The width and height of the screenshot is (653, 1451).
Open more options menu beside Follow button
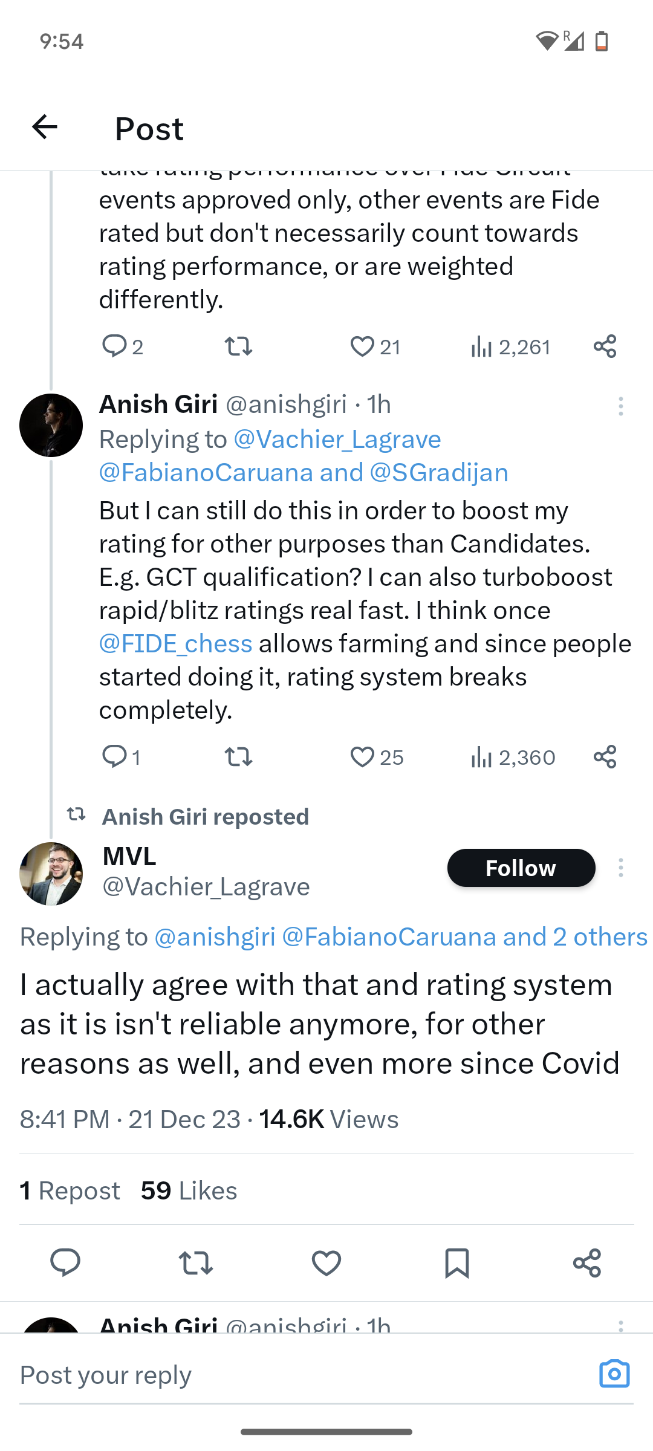coord(620,868)
